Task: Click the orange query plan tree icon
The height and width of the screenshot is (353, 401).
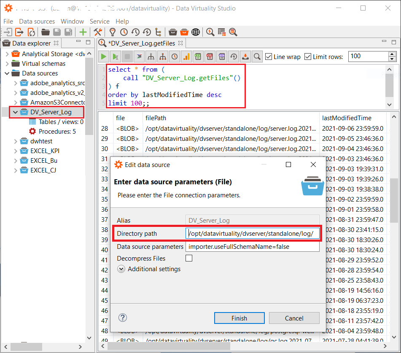Action: click(x=163, y=57)
